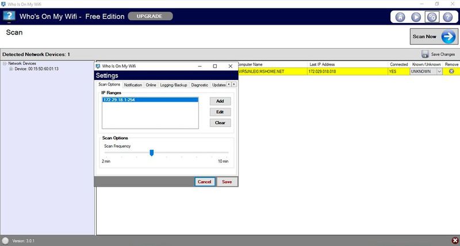The width and height of the screenshot is (460, 246).
Task: Click the YES connected cell
Action: (398, 71)
